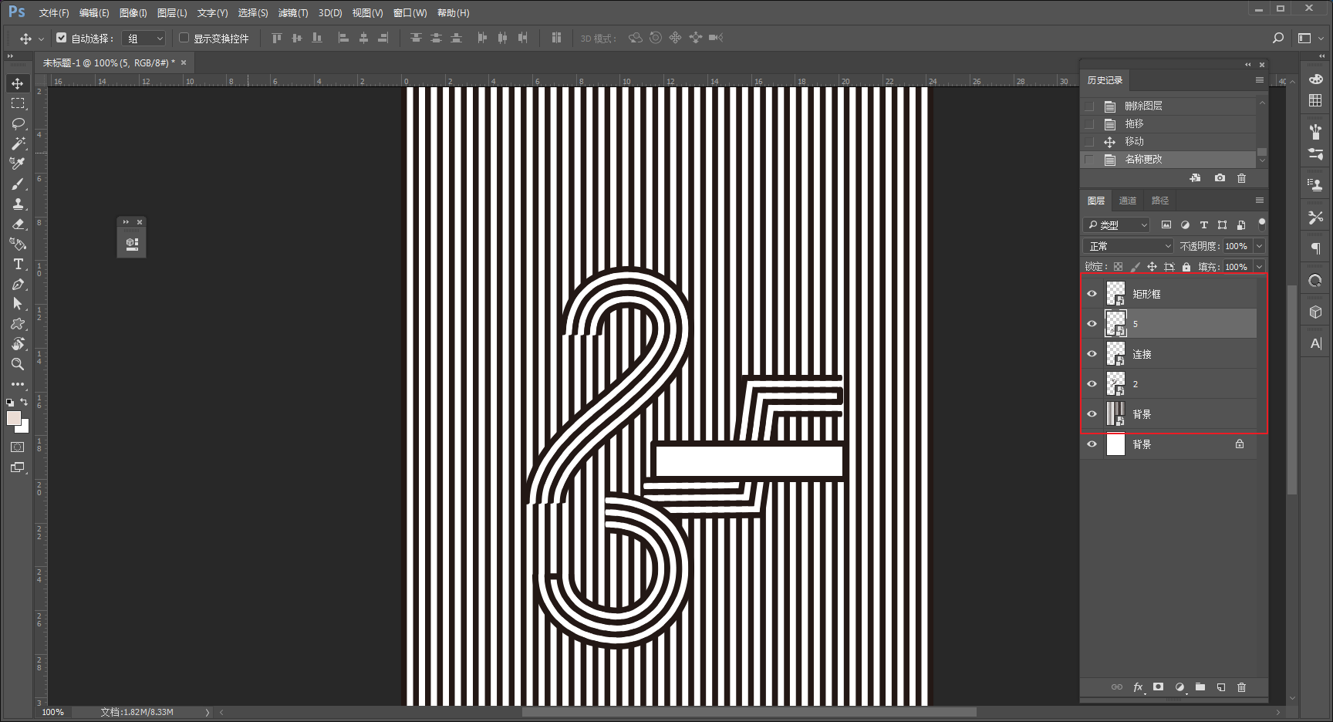This screenshot has width=1333, height=722.
Task: Enable 显示变换控件 checkbox
Action: [x=184, y=37]
